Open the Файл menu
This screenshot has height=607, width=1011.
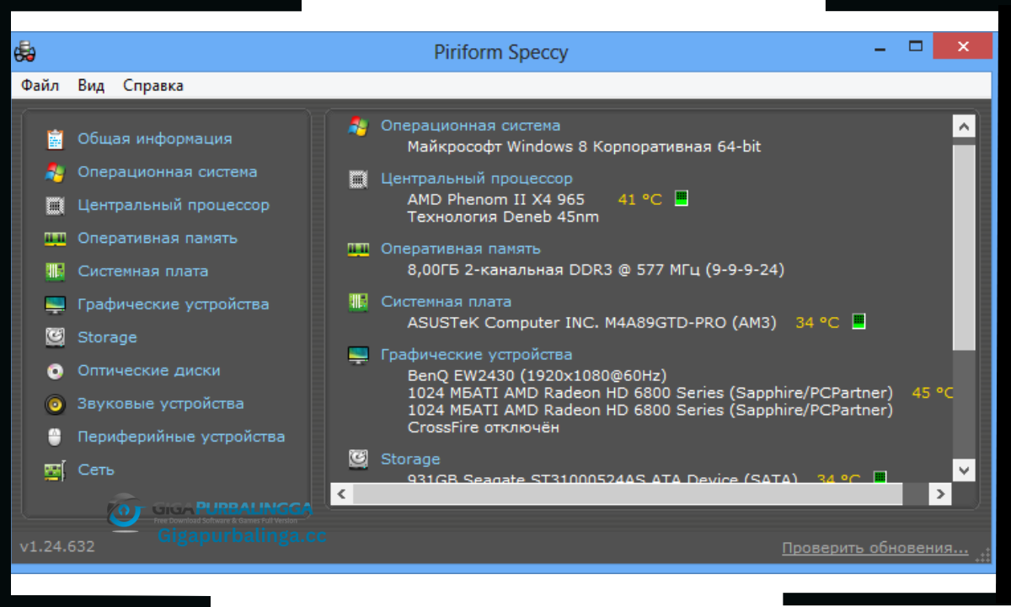click(40, 85)
